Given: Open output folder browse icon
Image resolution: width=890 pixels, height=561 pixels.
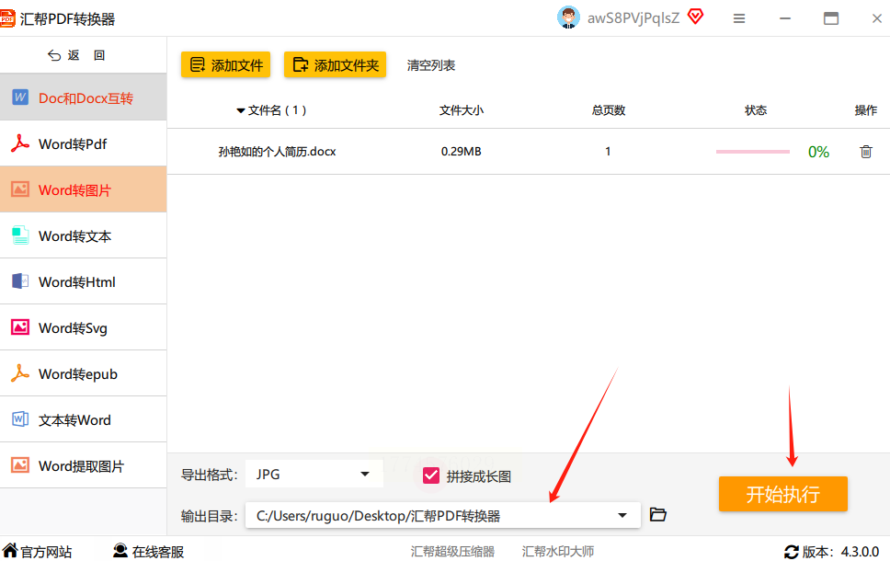Looking at the screenshot, I should point(658,514).
